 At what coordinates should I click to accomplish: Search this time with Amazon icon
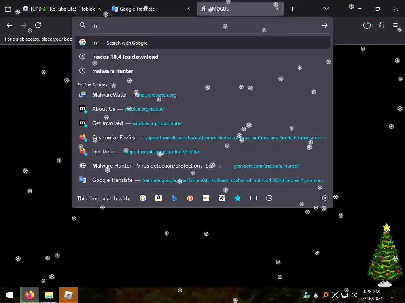click(159, 198)
